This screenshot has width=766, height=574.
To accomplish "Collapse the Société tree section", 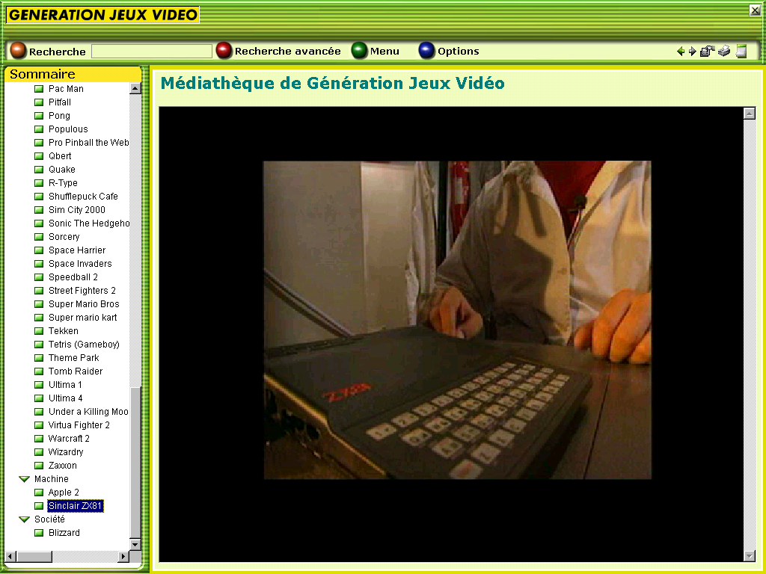I will click(24, 519).
